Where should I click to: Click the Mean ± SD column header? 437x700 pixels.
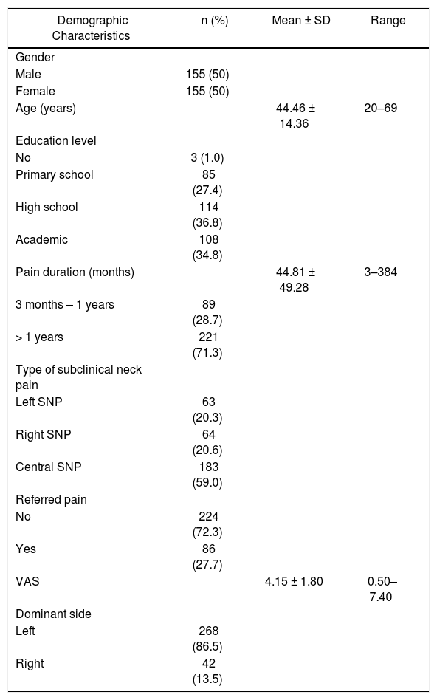pos(301,20)
